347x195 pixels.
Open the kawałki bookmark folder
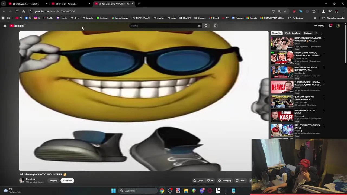coord(88,18)
